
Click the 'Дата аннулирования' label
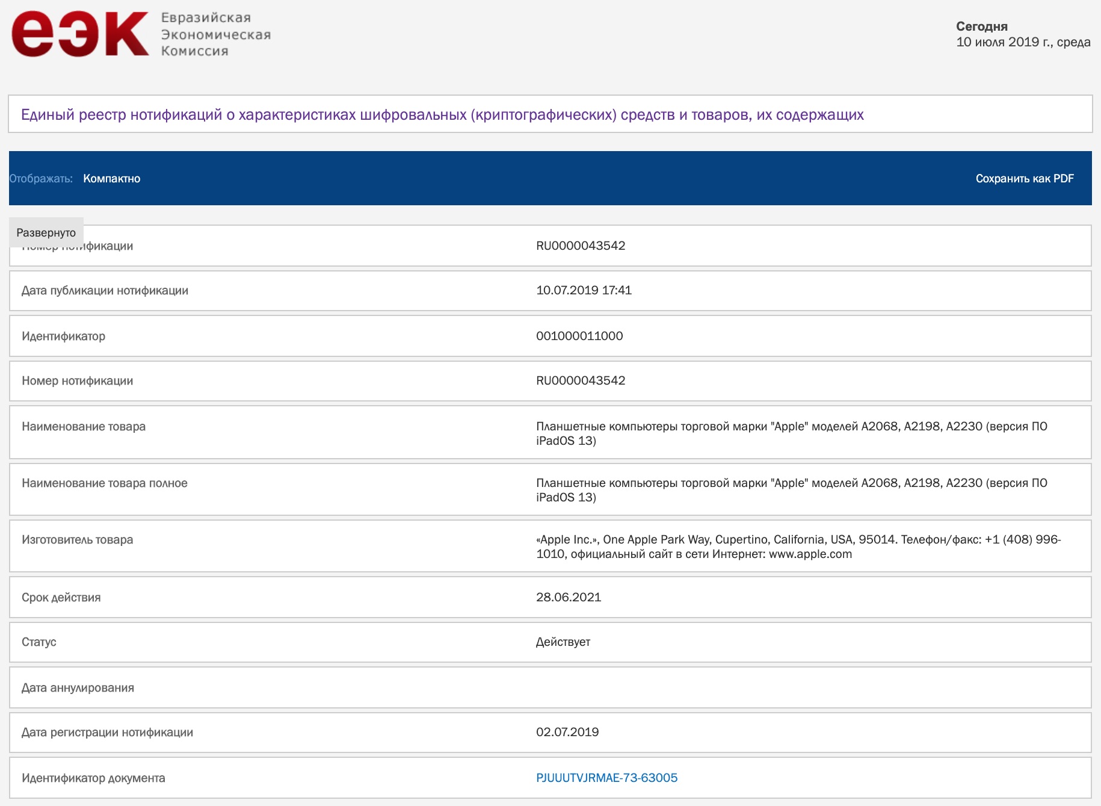point(78,688)
